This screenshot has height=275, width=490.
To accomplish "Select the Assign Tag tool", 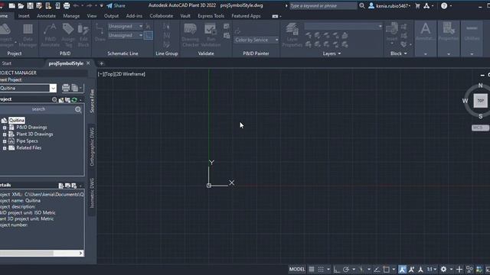I will pos(68,35).
